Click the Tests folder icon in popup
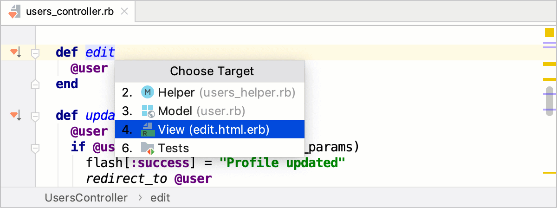The width and height of the screenshot is (557, 208). coord(147,149)
